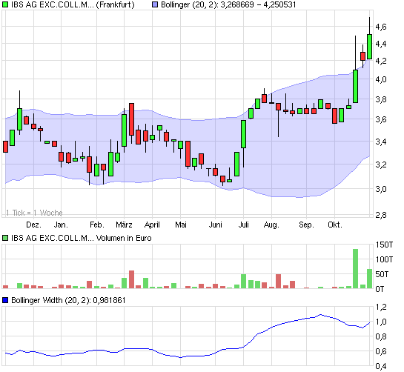
Task: Click the 'Juli' month label
Action: 243,225
